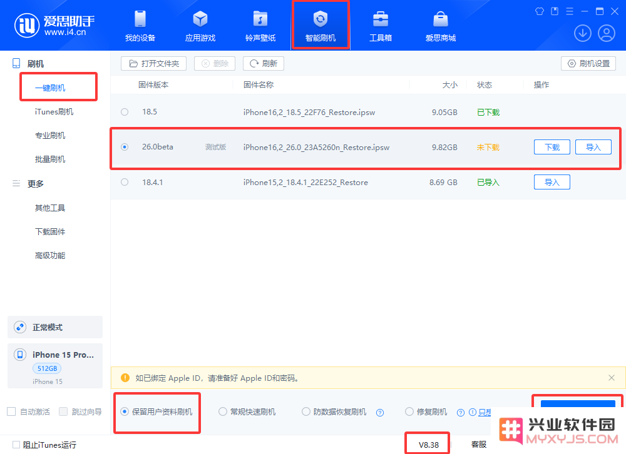
Task: Open the 应用游戏 tab
Action: [200, 26]
